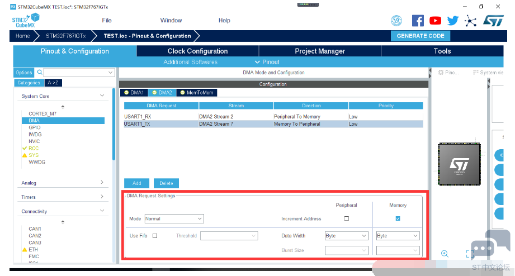Fit chip view to screen icon
Image resolution: width=515 pixels, height=276 pixels.
(470, 254)
